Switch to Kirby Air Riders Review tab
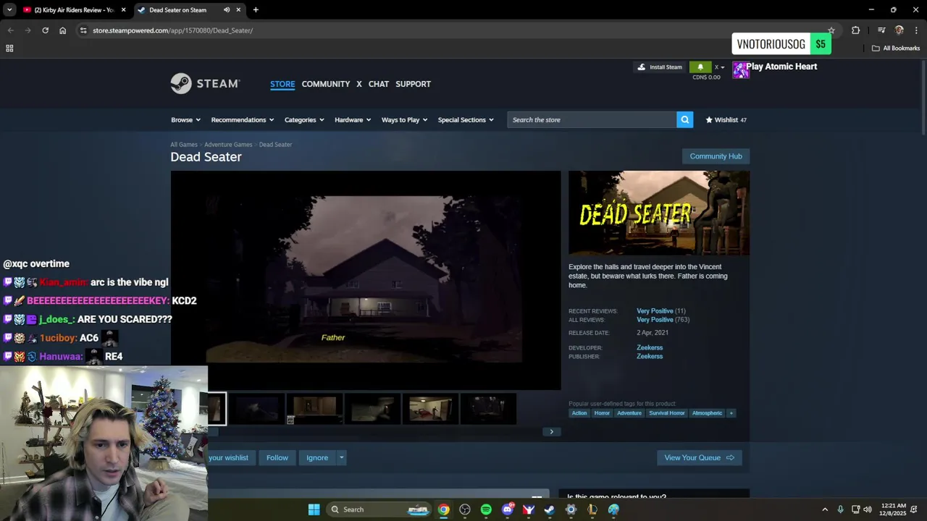 click(75, 10)
